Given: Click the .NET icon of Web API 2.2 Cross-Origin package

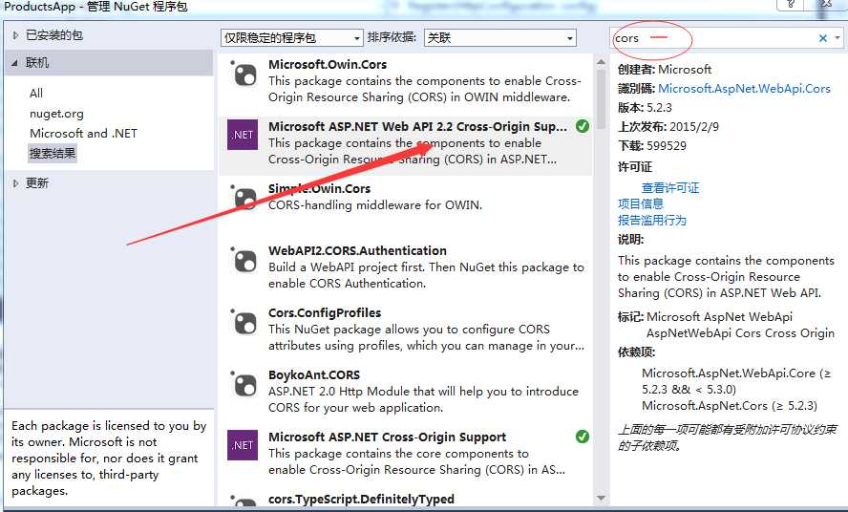Looking at the screenshot, I should click(x=243, y=135).
